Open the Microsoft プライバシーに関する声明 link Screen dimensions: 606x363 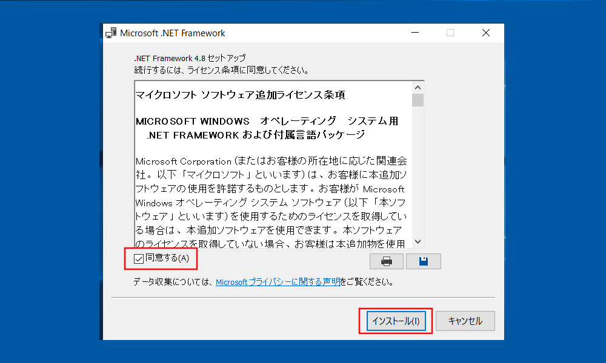pos(278,282)
